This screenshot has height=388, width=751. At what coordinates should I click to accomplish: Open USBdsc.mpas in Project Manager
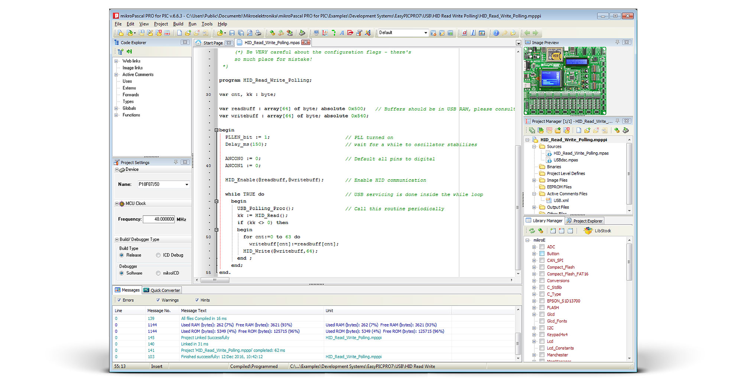point(565,160)
